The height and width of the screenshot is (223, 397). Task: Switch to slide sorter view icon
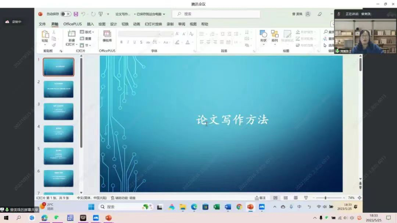(x=286, y=198)
